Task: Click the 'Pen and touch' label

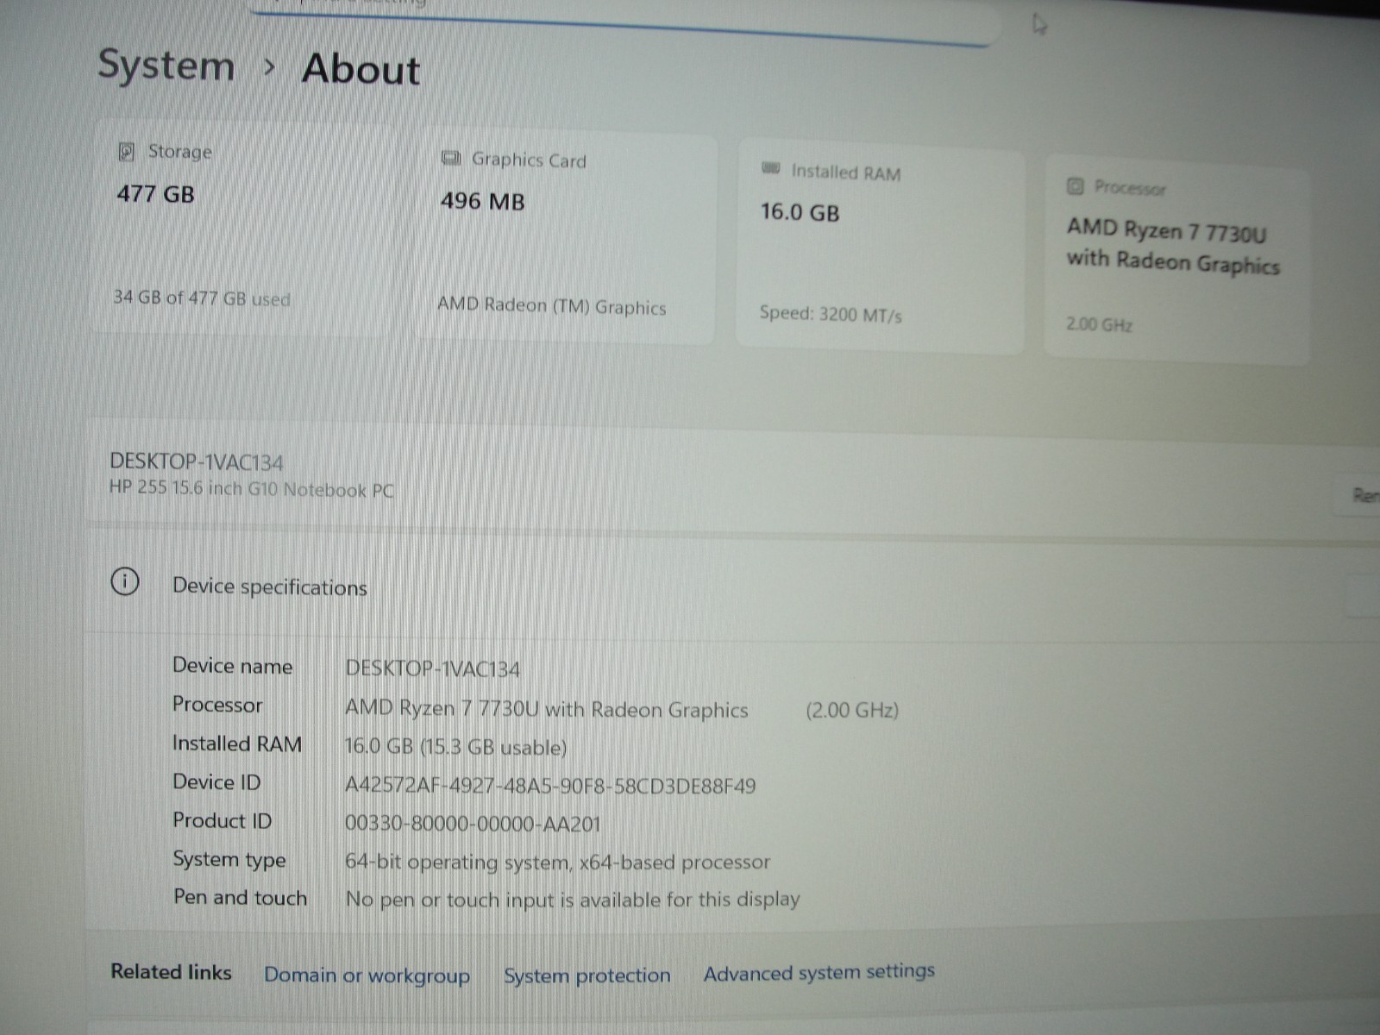Action: [x=240, y=897]
